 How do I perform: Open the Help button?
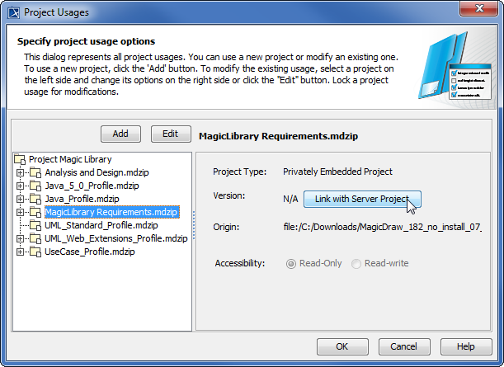pyautogui.click(x=466, y=346)
